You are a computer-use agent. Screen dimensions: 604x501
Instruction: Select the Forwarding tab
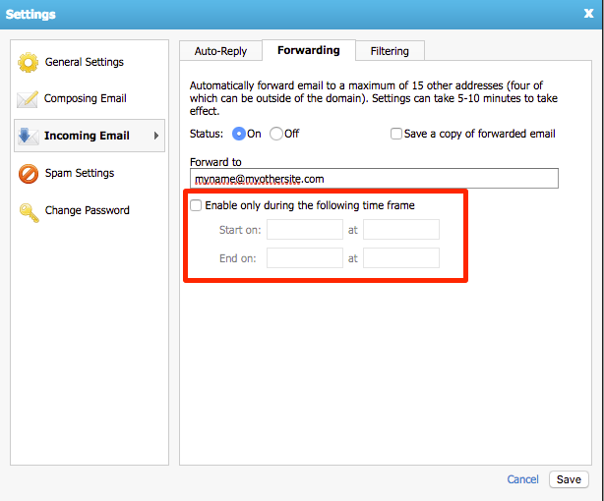(308, 50)
